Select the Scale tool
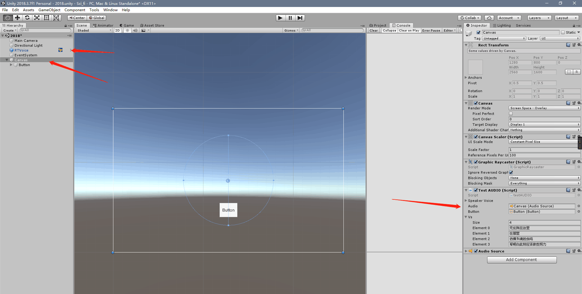582x294 pixels. point(37,18)
